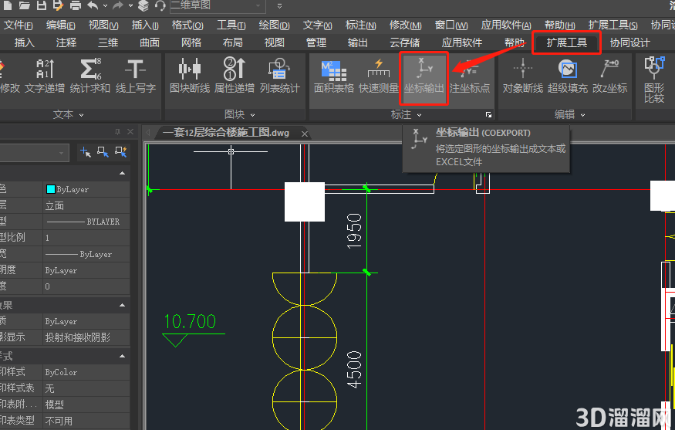Image resolution: width=675 pixels, height=430 pixels.
Task: Click the 统计求和 sigma tool
Action: coord(90,76)
